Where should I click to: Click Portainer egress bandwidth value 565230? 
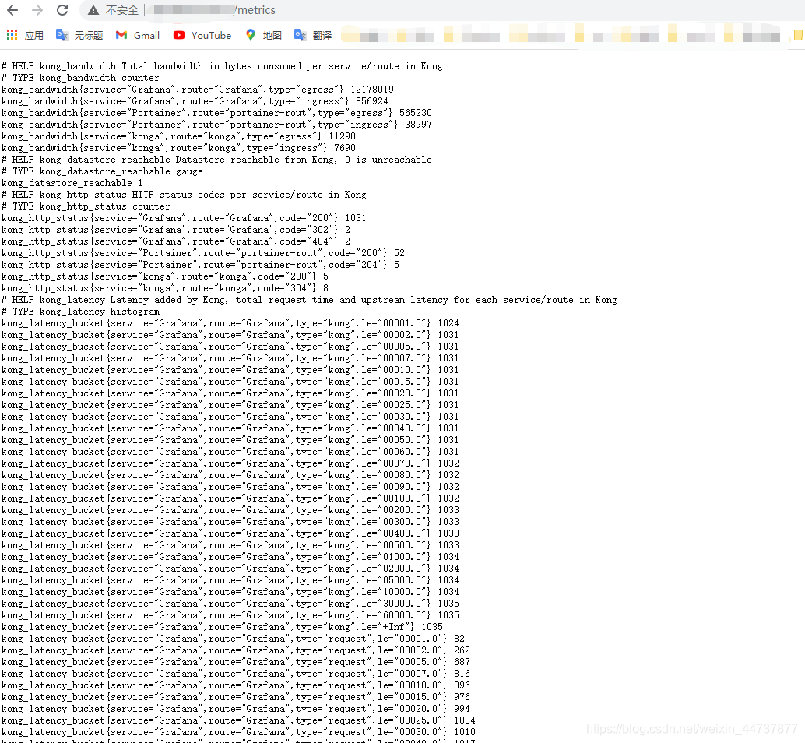[416, 113]
